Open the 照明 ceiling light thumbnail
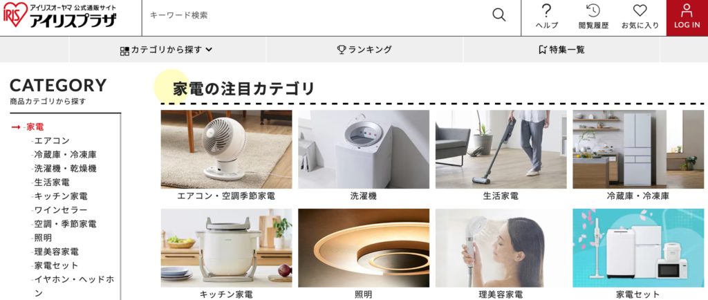This screenshot has height=300, width=708. (x=364, y=248)
